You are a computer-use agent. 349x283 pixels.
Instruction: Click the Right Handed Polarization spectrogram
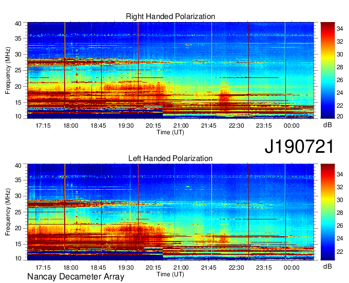[x=170, y=70]
